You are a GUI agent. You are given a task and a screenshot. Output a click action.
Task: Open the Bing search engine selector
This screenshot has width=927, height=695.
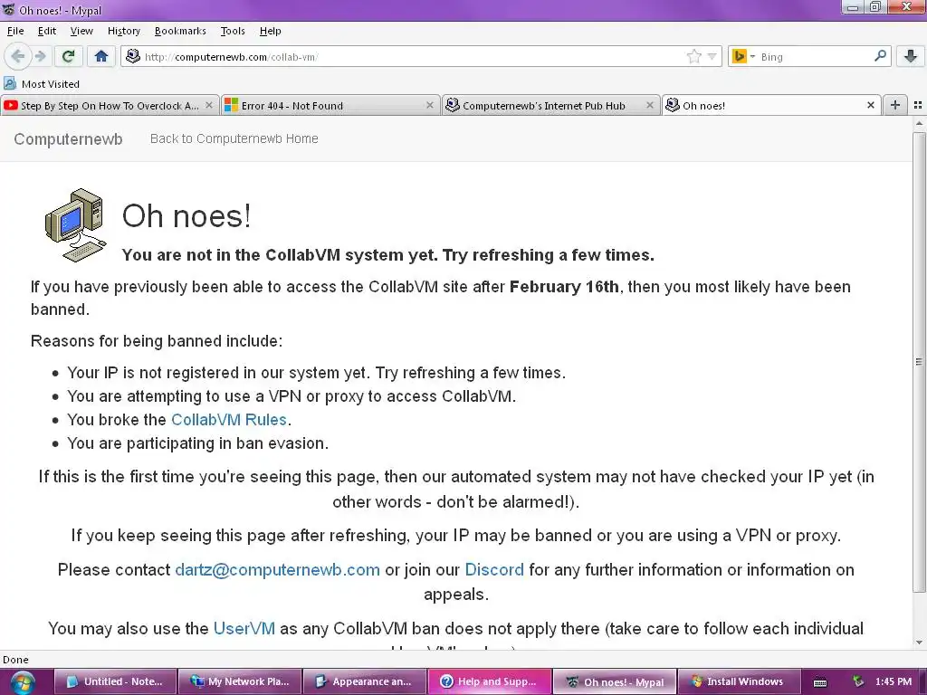[743, 56]
